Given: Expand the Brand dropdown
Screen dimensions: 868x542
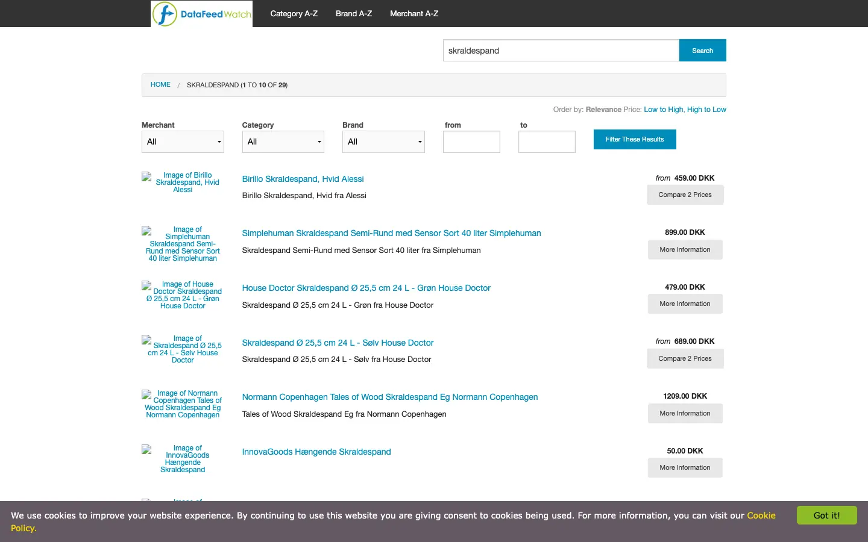Looking at the screenshot, I should point(383,142).
